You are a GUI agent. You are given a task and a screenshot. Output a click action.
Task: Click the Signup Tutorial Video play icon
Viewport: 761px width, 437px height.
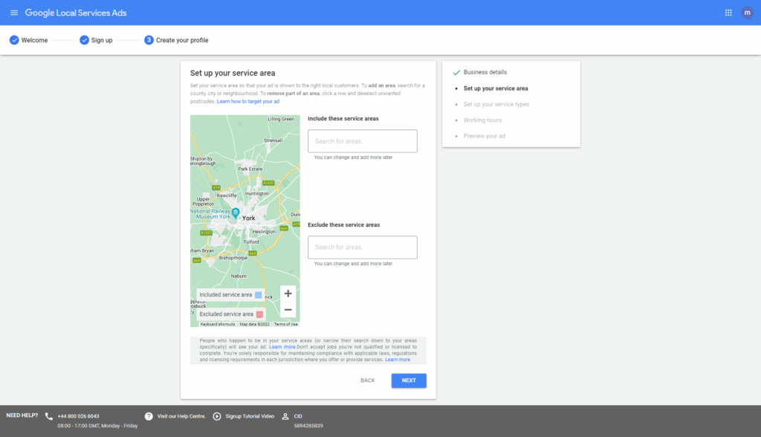coord(217,416)
